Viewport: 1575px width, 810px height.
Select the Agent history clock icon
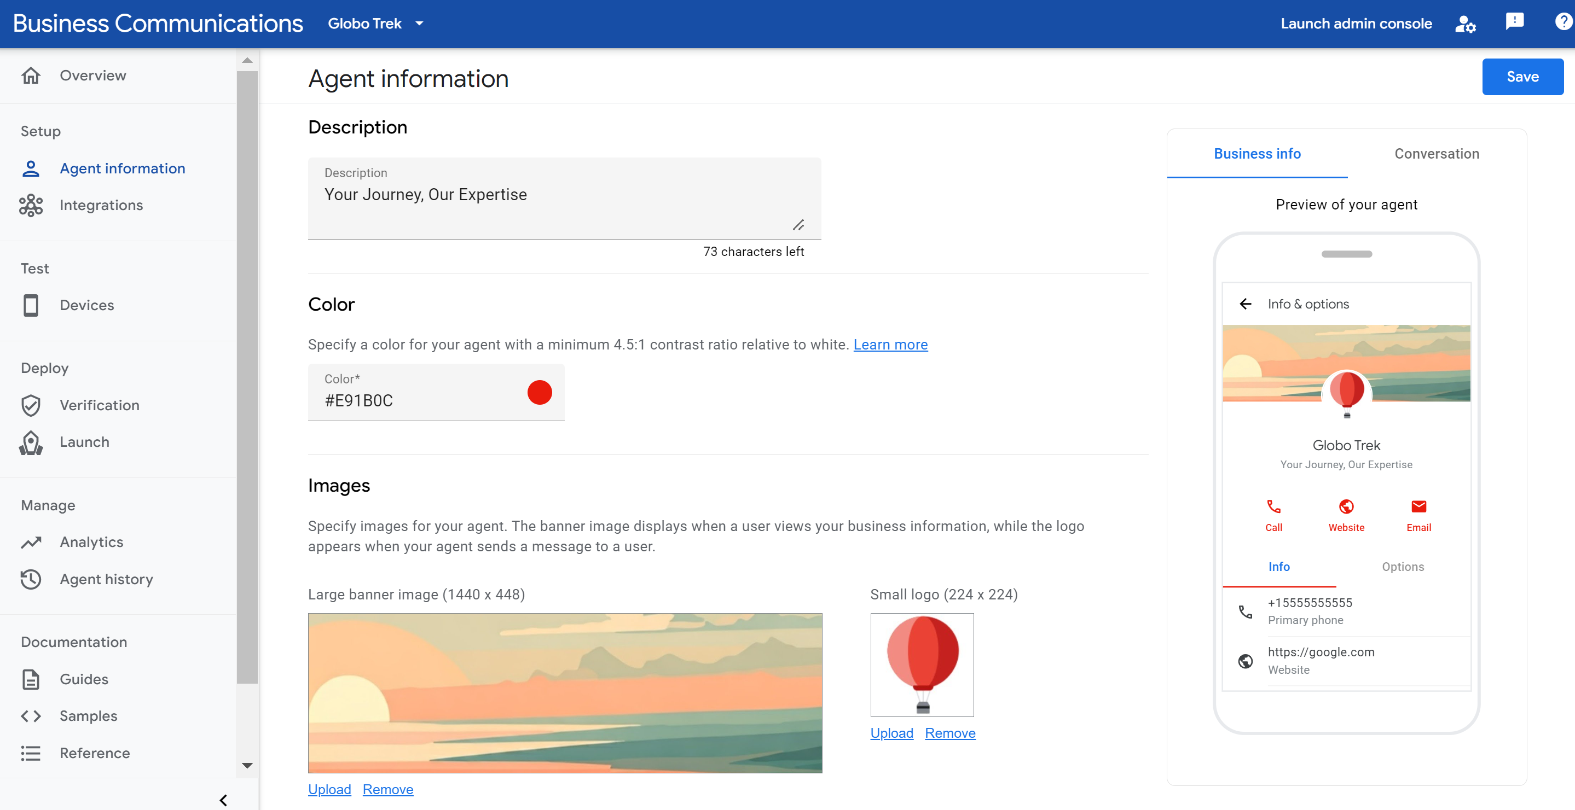(31, 579)
